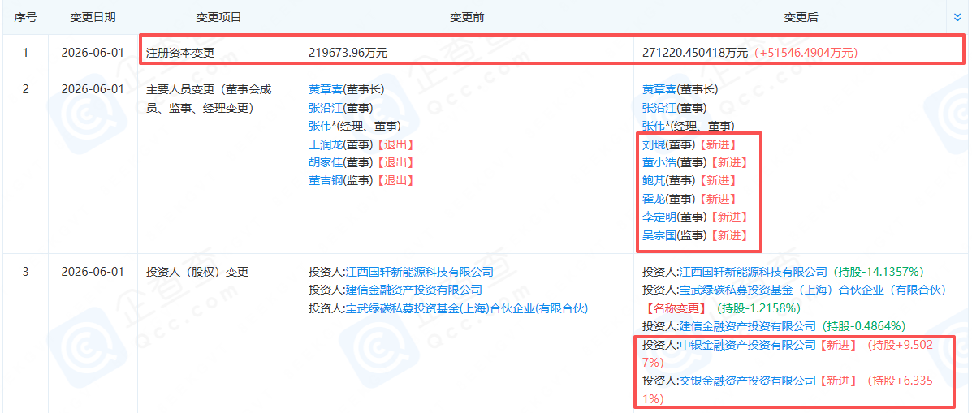Open 建信金融资产投资有限公司 link in 变更前 column
Viewport: 972px width, 413px height.
coord(414,289)
